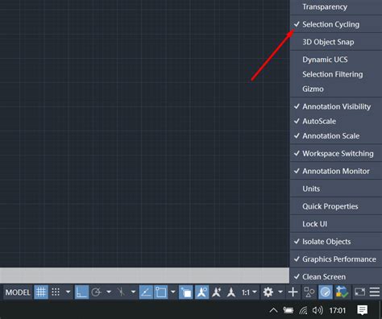Screen dimensions: 382x319
Task: Open the Wi-Fi network tray icon
Action: [x=303, y=311]
